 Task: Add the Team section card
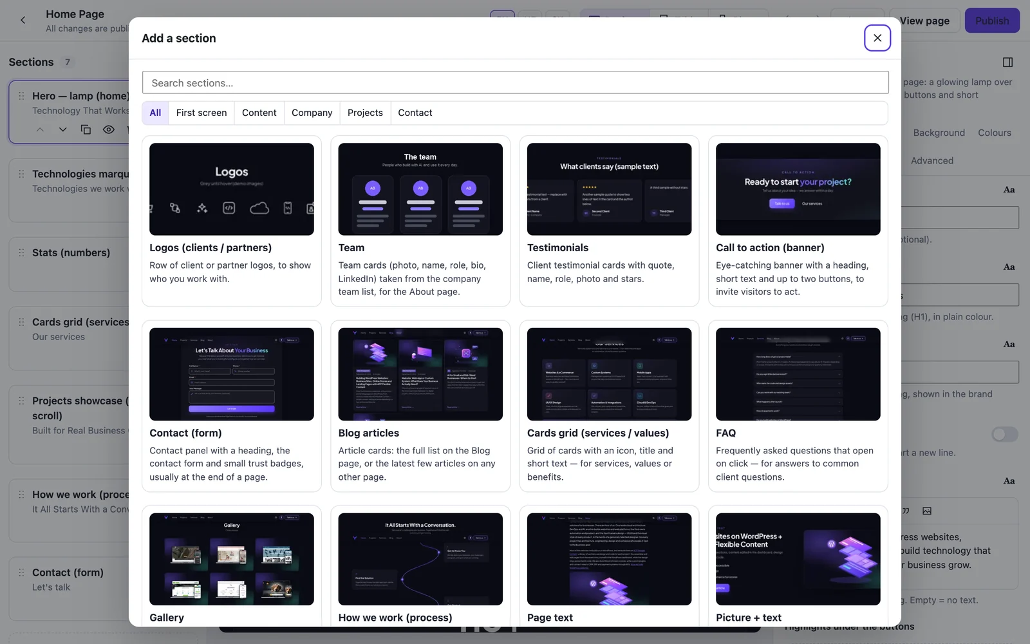[x=420, y=221]
